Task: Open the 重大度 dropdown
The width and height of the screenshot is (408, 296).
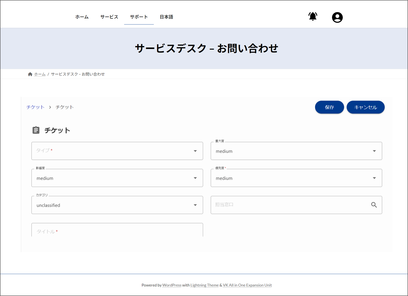Action: (x=374, y=151)
